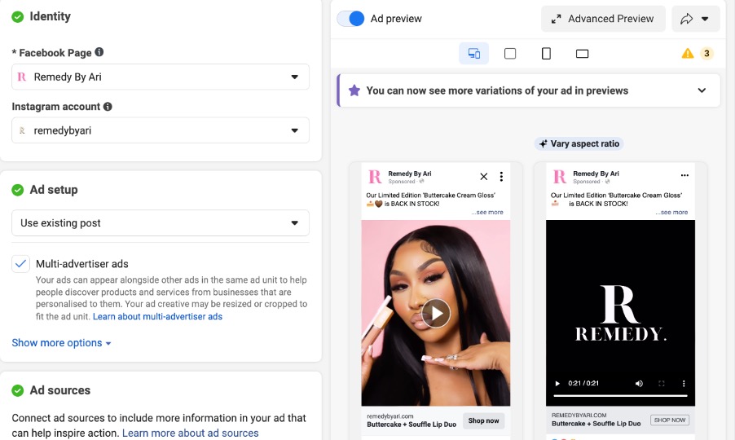Click see more in second ad preview
The height and width of the screenshot is (440, 735).
coord(671,213)
